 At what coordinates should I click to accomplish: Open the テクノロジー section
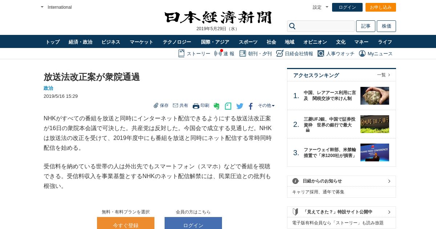click(x=177, y=42)
